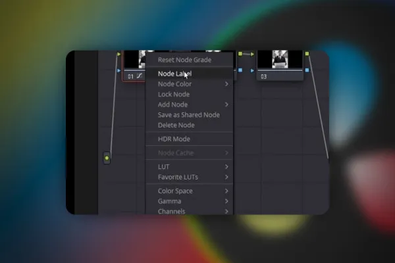Image resolution: width=395 pixels, height=263 pixels.
Task: Click the 03 node number label
Action: 264,76
